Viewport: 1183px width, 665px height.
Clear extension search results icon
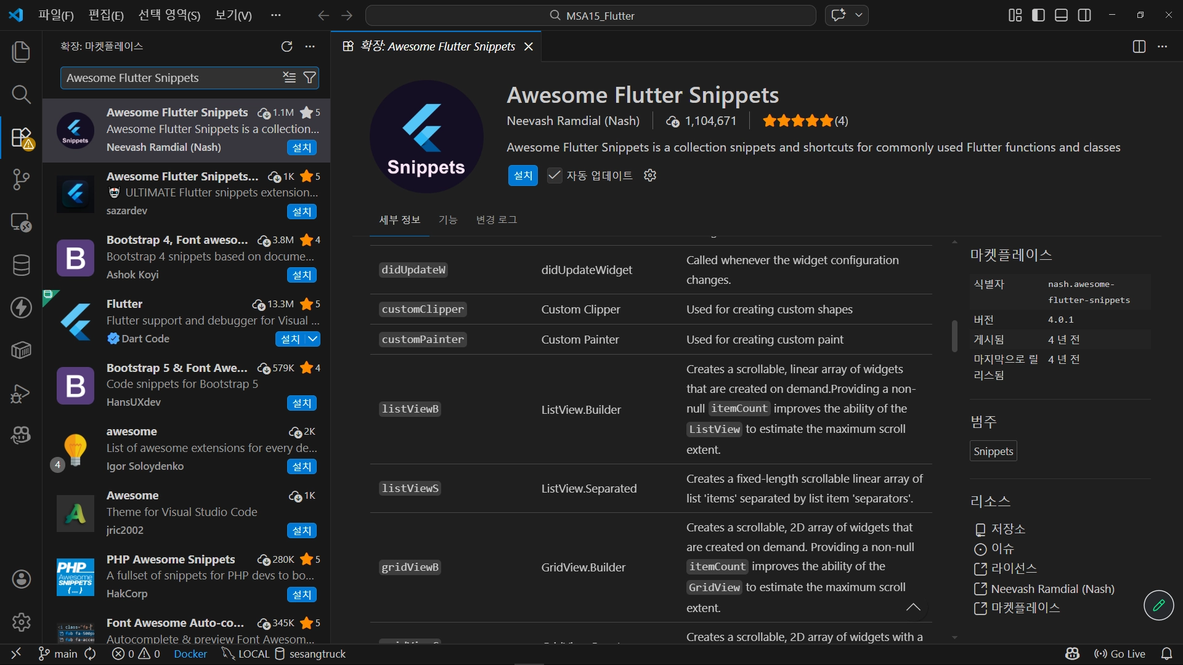[290, 78]
